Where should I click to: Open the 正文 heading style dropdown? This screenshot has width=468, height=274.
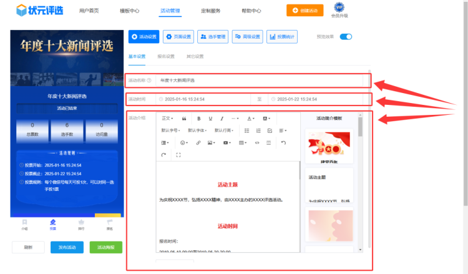point(167,118)
